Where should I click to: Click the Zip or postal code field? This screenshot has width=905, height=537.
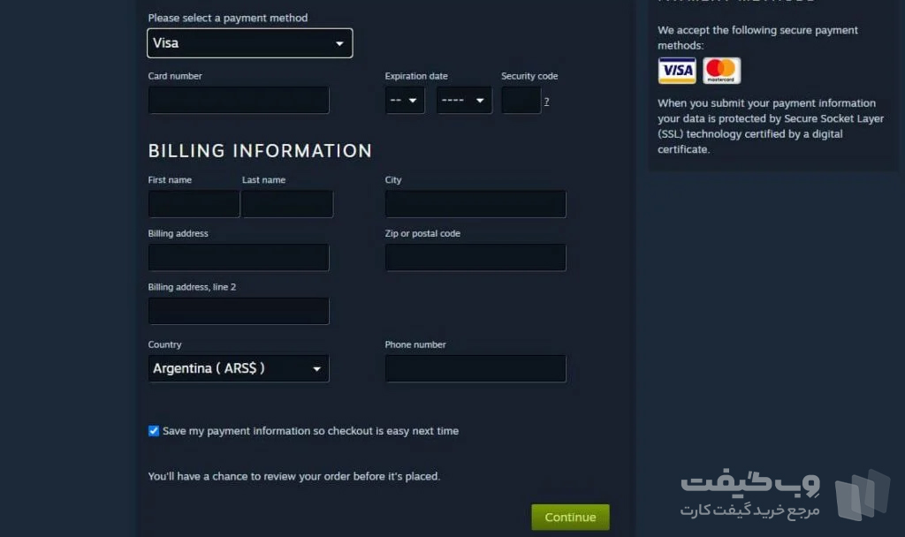(x=475, y=257)
